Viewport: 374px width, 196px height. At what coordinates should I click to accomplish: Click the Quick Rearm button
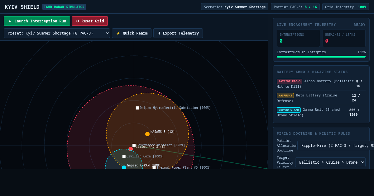tap(132, 33)
